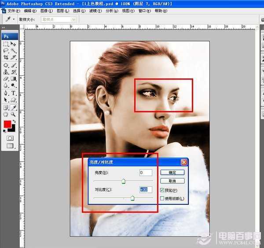The width and height of the screenshot is (264, 248).
Task: Uncheck the 预览 (Preview) checkbox
Action: click(162, 190)
